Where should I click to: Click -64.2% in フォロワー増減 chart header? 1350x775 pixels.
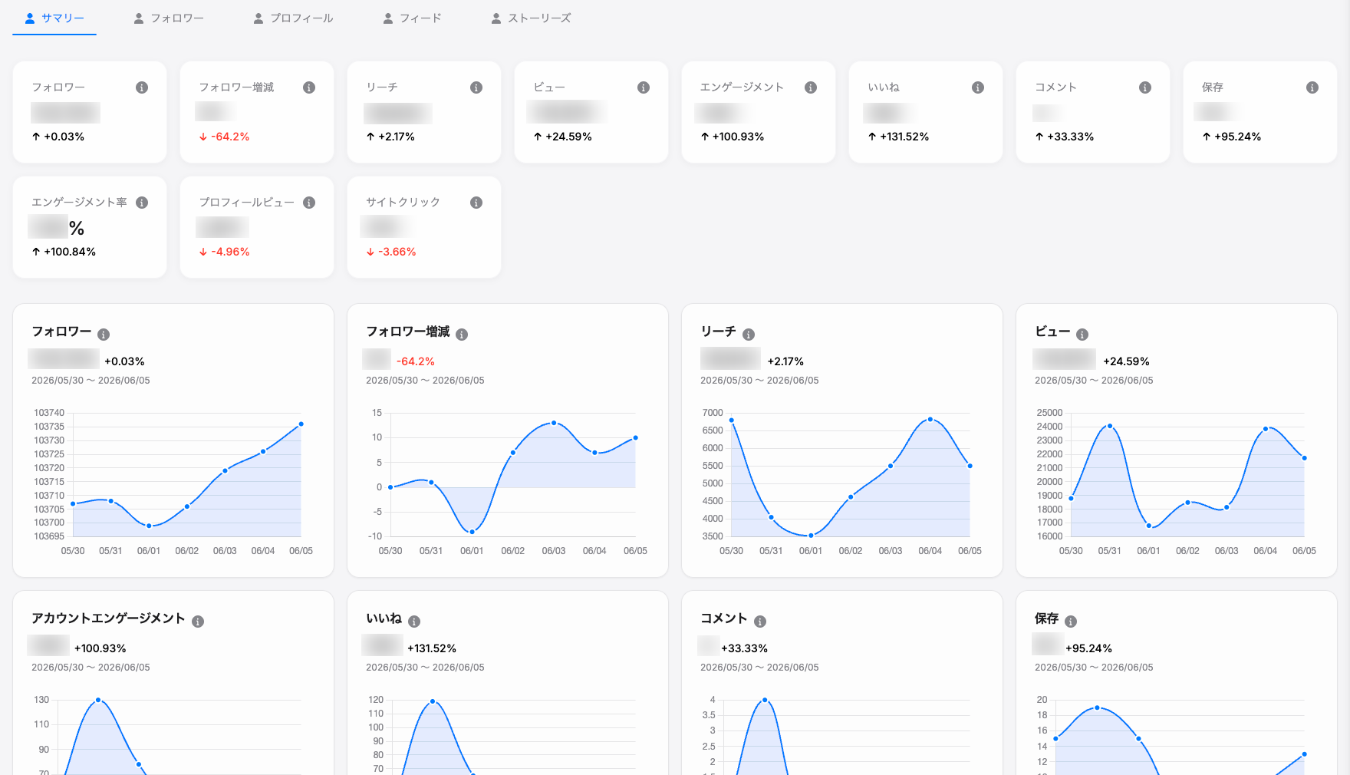416,361
